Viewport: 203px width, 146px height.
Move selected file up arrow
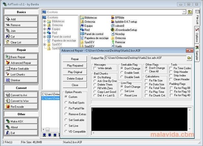tap(55, 135)
